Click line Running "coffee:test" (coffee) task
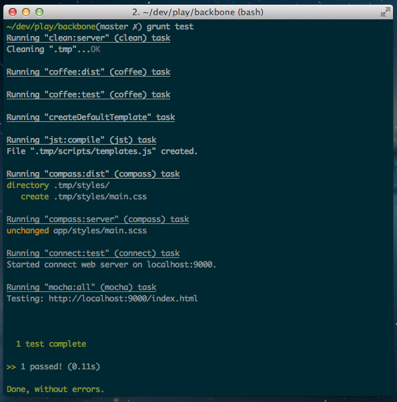Screen dimensions: 397x402 click(x=88, y=95)
